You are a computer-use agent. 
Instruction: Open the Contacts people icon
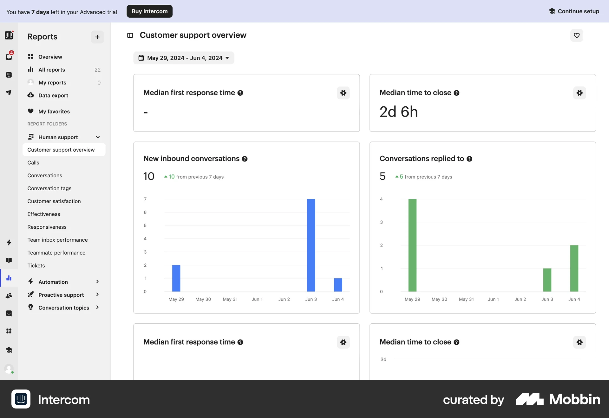(x=9, y=295)
